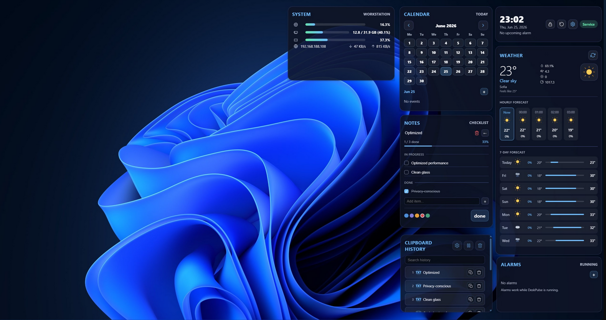Check the Clean glass checklist item
Image resolution: width=606 pixels, height=320 pixels.
(406, 172)
